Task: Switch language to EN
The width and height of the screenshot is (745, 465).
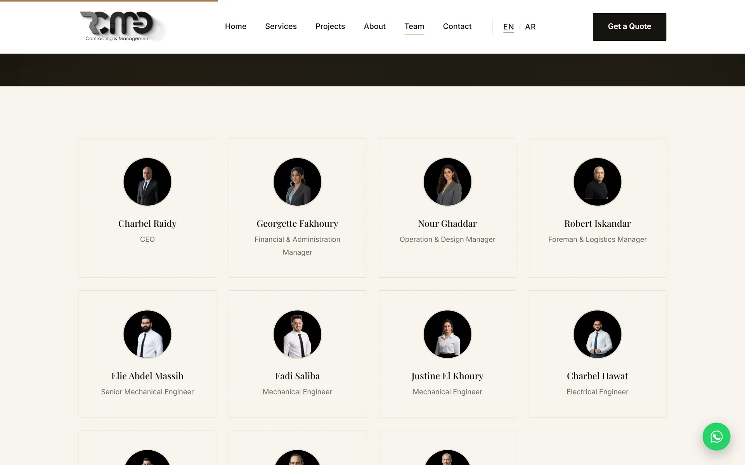Action: coord(508,27)
